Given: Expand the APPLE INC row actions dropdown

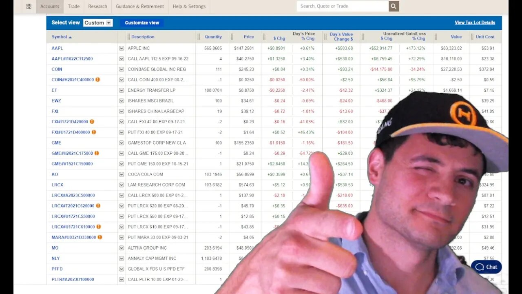Looking at the screenshot, I should [121, 48].
